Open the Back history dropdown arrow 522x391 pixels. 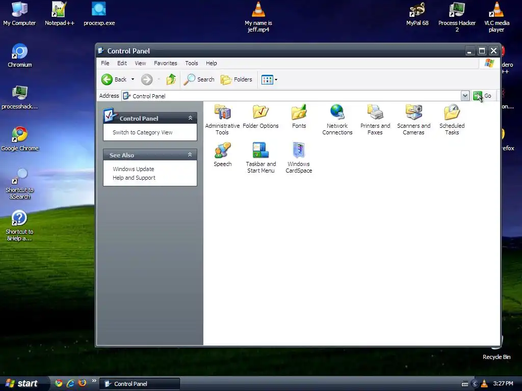pyautogui.click(x=133, y=79)
